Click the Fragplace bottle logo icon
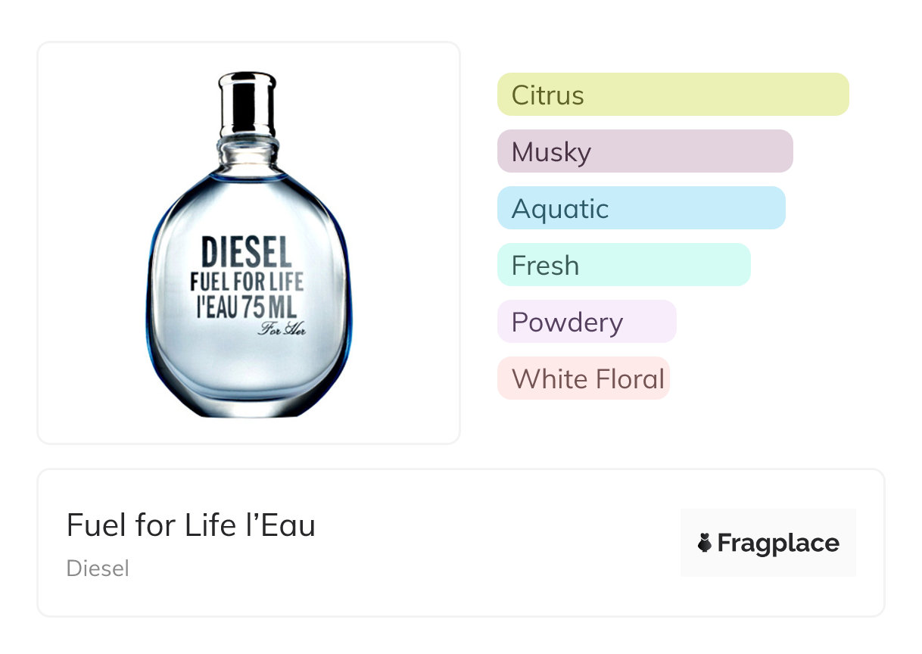922x654 pixels. click(x=705, y=543)
